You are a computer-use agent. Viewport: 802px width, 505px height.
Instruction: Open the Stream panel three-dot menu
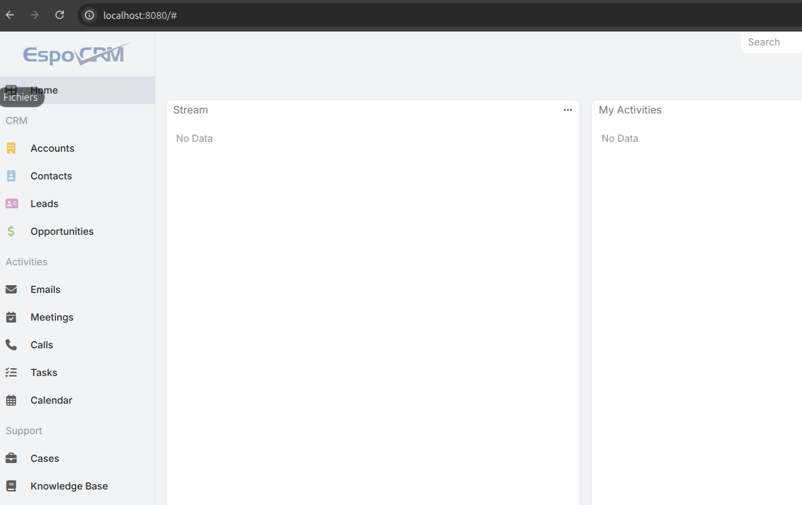(567, 110)
